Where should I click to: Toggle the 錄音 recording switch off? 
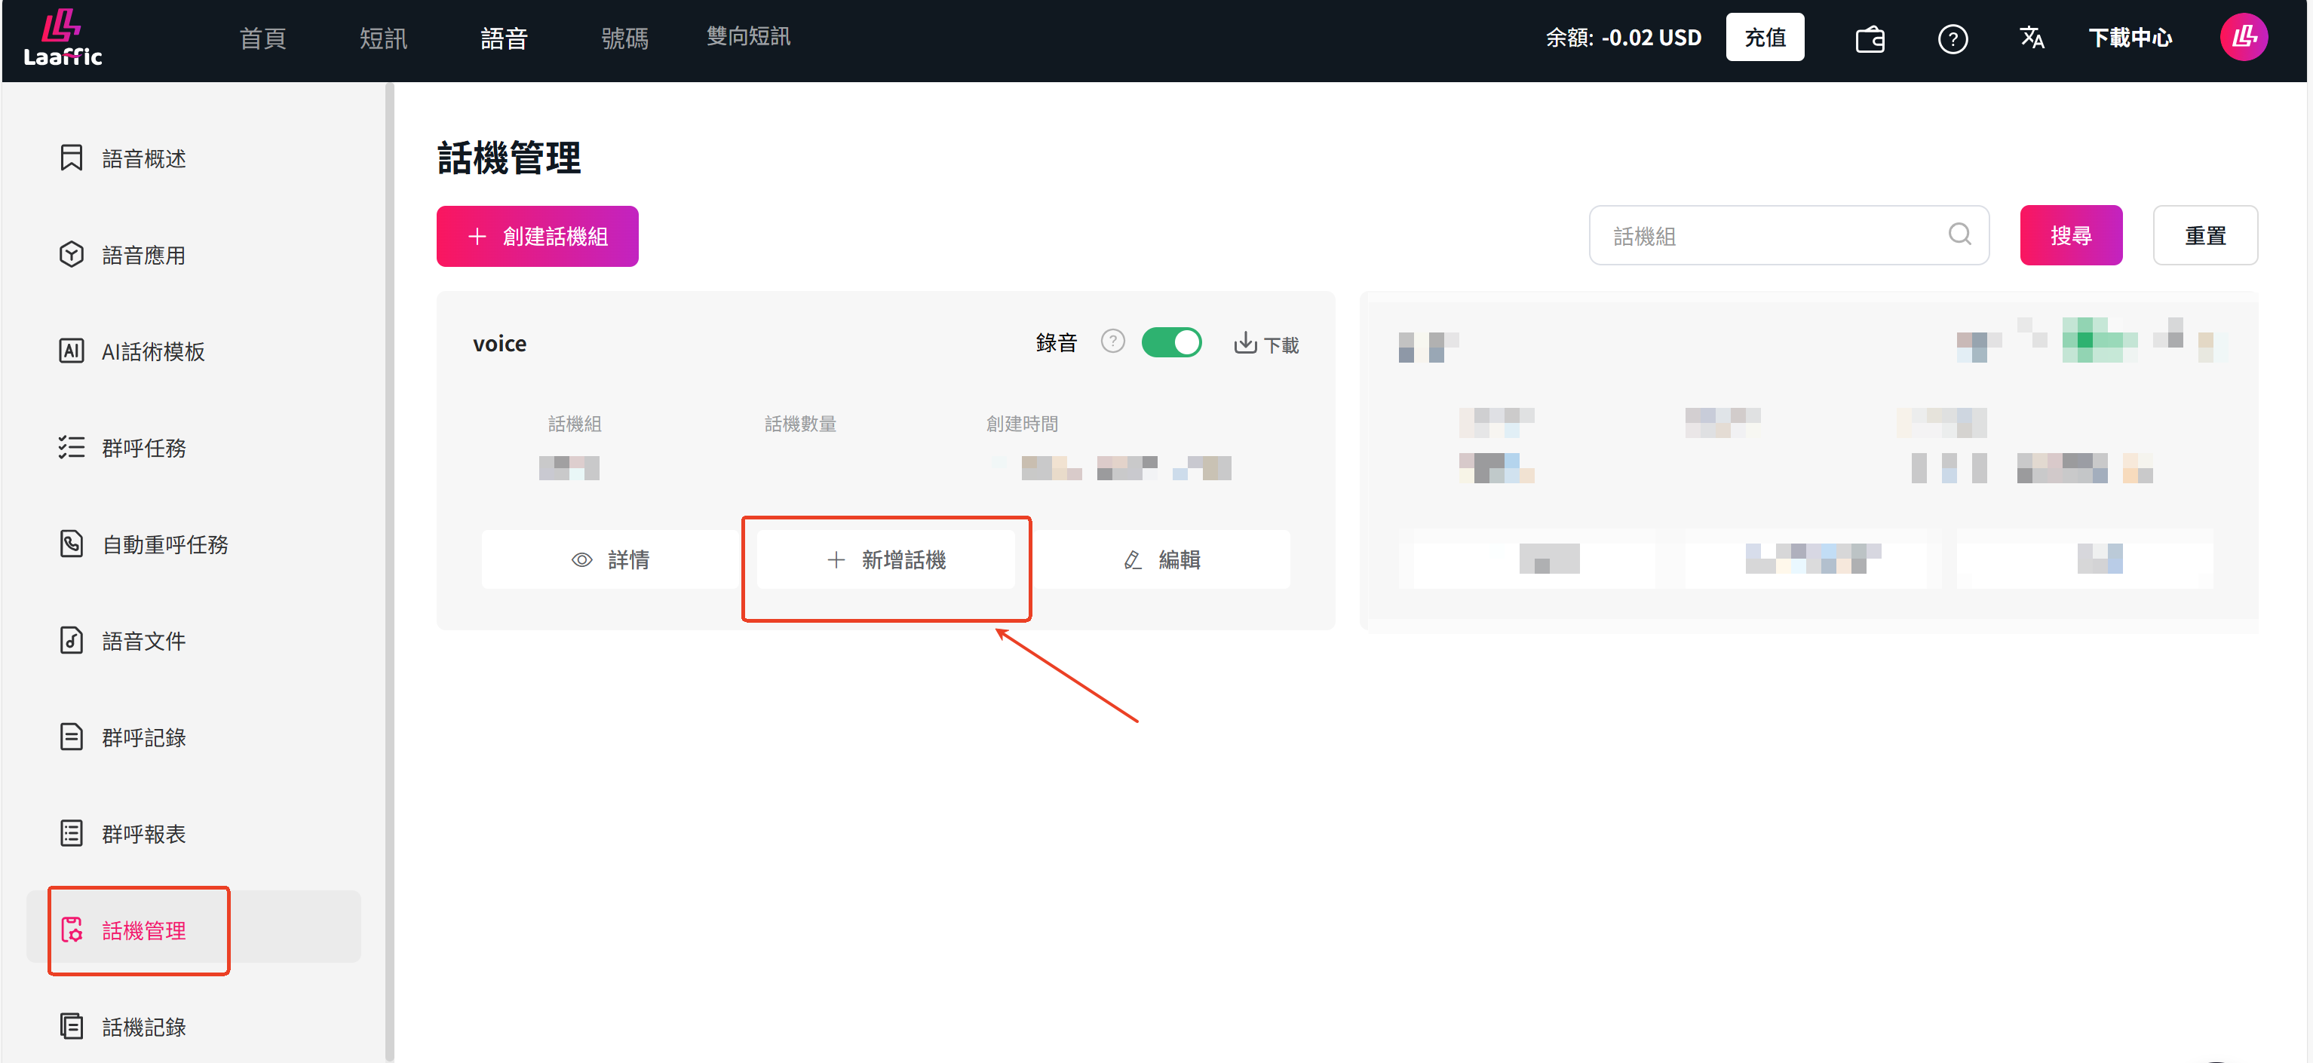tap(1171, 342)
